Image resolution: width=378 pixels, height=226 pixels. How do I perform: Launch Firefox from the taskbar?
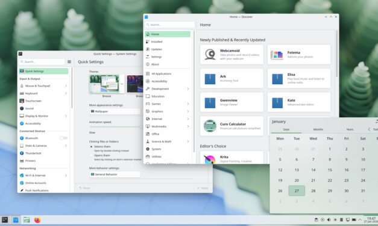tap(37, 220)
